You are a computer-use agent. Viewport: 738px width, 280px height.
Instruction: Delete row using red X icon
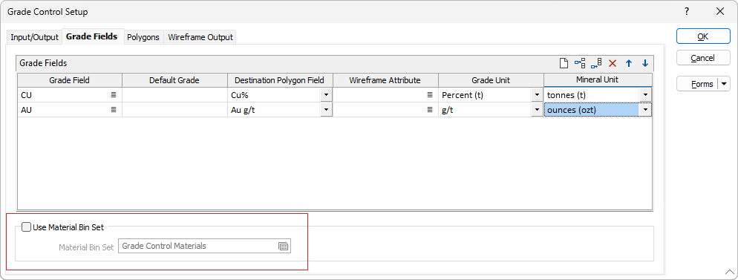613,63
